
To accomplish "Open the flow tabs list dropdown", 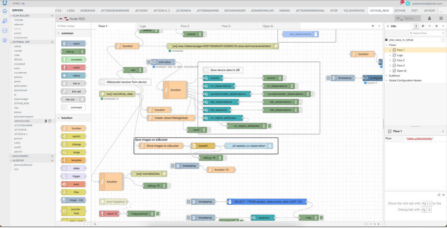I will pos(379,26).
